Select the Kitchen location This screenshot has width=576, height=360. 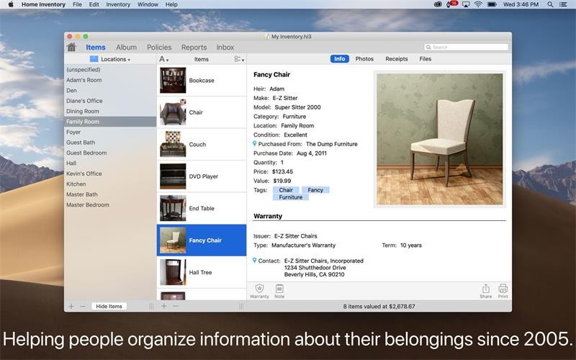point(110,184)
